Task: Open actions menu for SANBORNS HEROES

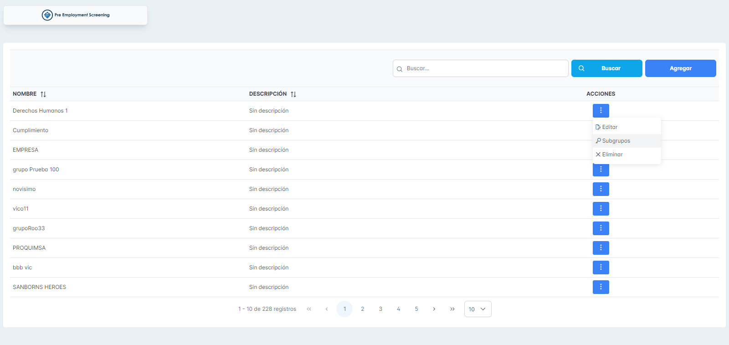Action: (601, 287)
